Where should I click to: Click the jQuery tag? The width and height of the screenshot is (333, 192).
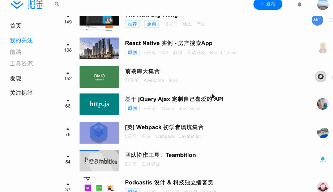[x=167, y=109]
